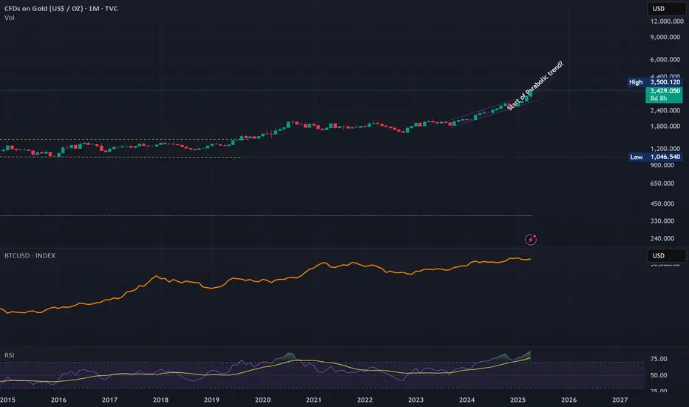Click the 650.000 price scale value

(662, 183)
